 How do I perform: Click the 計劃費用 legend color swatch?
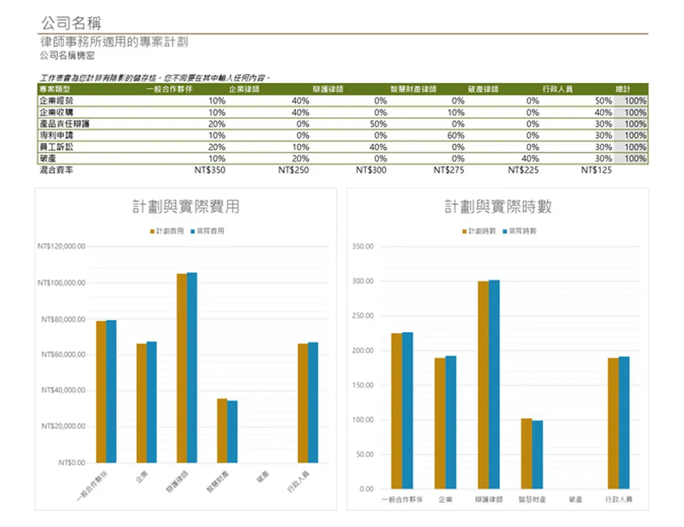click(x=152, y=232)
